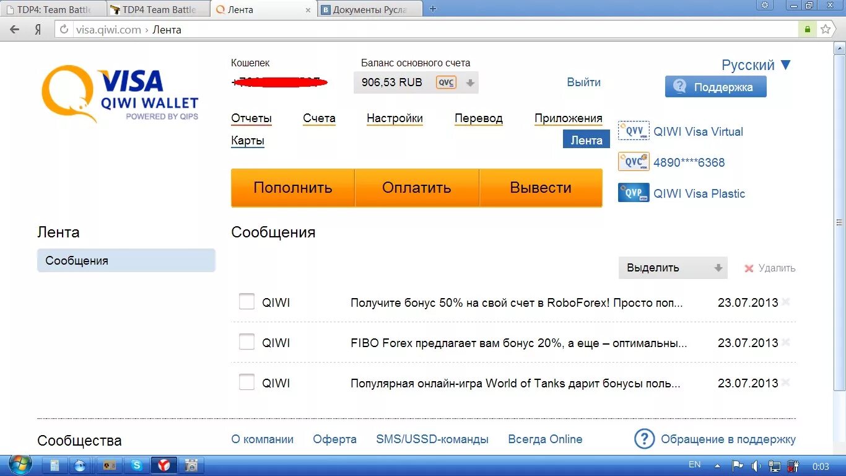The height and width of the screenshot is (476, 846).
Task: Open the Приложения menu
Action: (x=569, y=118)
